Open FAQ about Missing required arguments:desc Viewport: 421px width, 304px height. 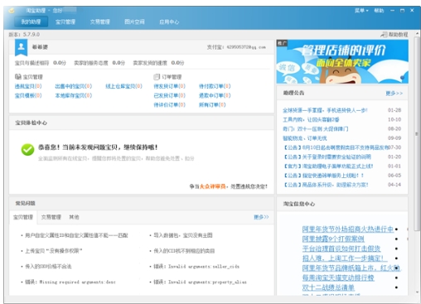70,282
